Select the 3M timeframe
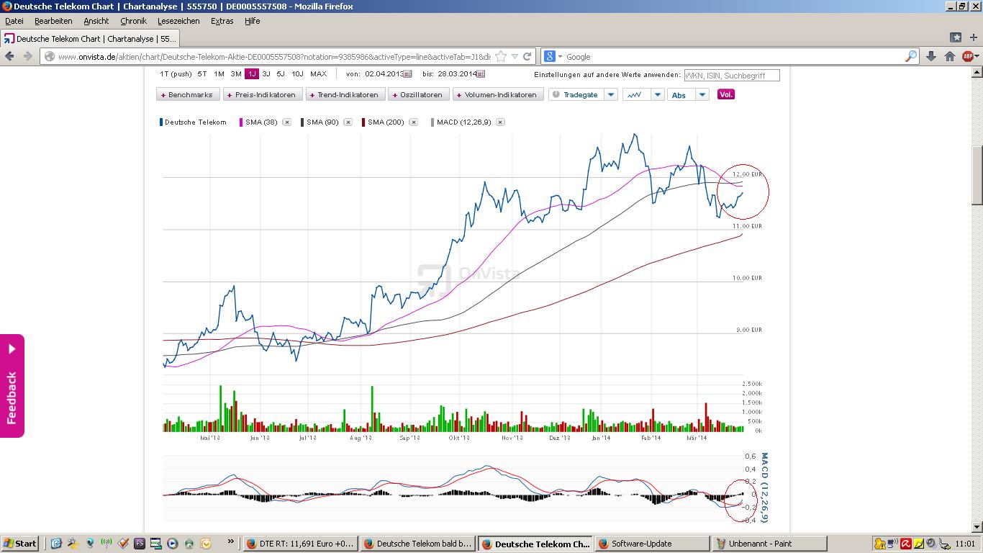 point(236,74)
